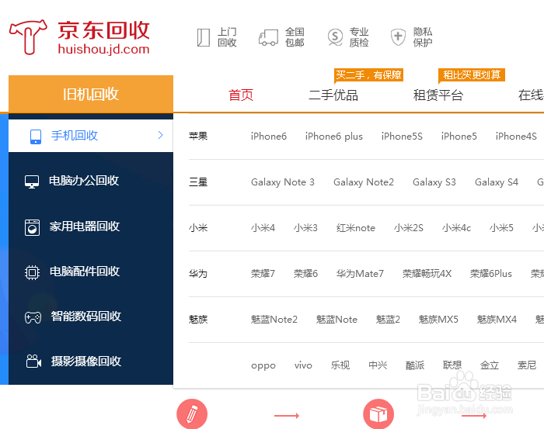Image resolution: width=544 pixels, height=429 pixels.
Task: Choose the 魅蓝Note2 model link
Action: (x=274, y=320)
